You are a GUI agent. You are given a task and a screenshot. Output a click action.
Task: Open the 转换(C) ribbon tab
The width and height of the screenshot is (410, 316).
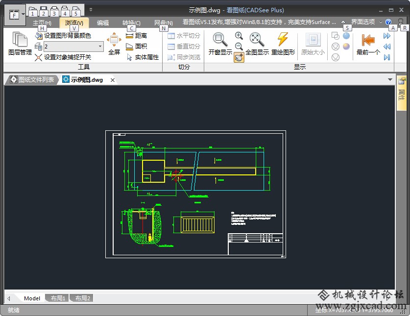tap(131, 23)
